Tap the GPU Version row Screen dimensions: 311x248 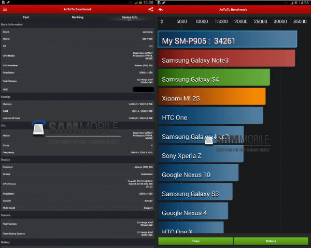(78, 184)
